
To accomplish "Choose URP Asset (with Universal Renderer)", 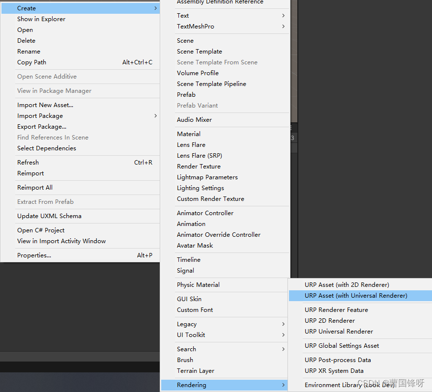I will tap(360, 296).
